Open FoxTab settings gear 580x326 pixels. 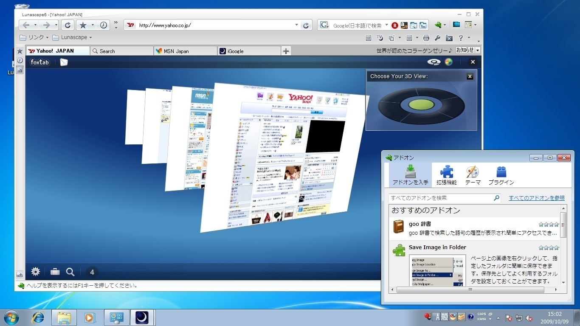click(x=36, y=272)
